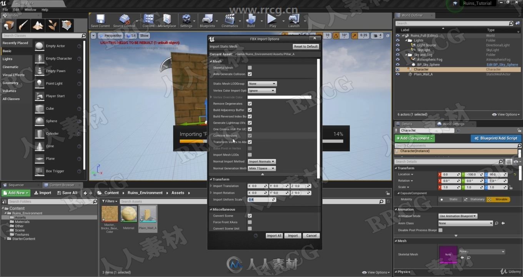Click Reset to Default button
Viewport: 523px width, 277px height.
(x=306, y=47)
